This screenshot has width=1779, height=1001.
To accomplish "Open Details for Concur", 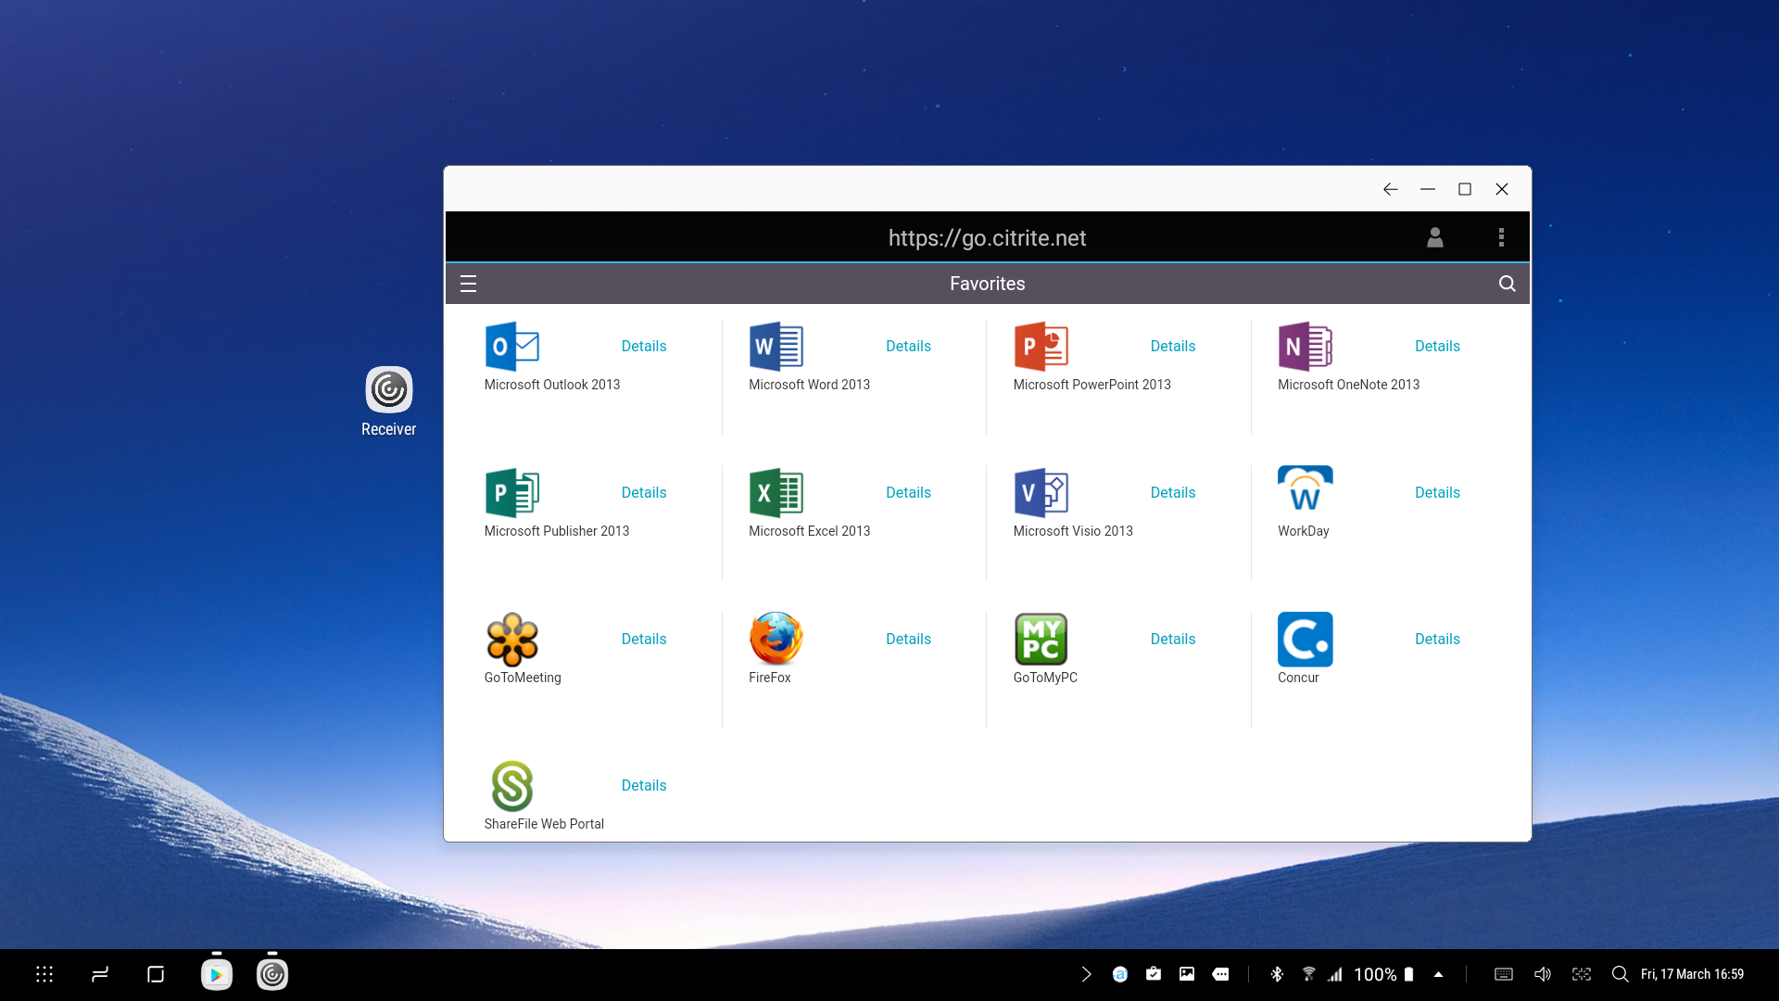I will pos(1437,640).
